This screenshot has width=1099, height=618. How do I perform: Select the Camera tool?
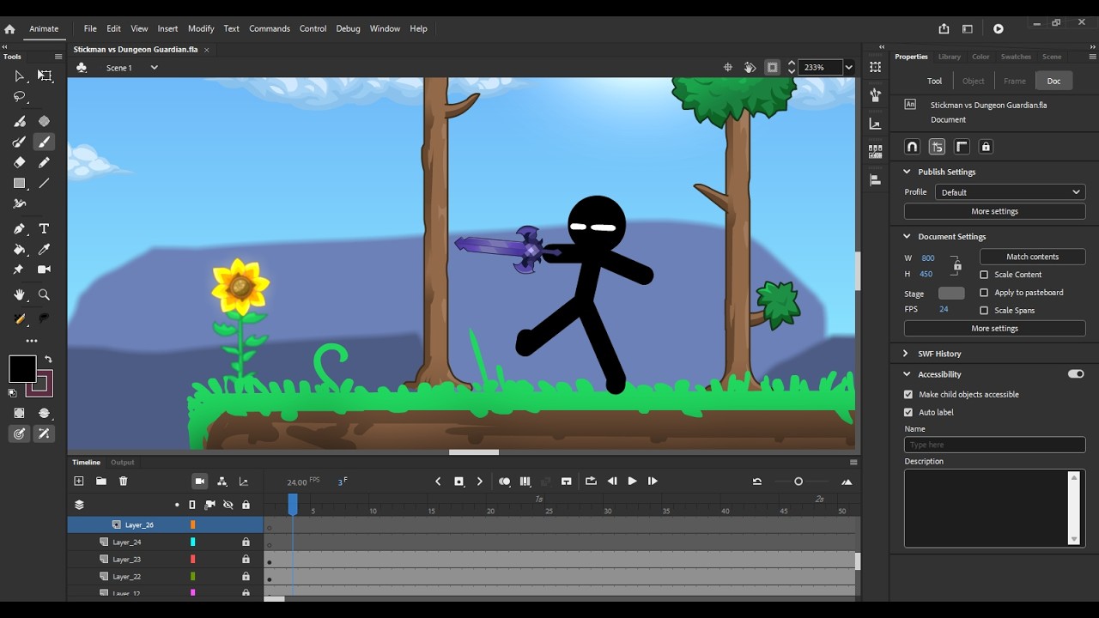pyautogui.click(x=45, y=270)
